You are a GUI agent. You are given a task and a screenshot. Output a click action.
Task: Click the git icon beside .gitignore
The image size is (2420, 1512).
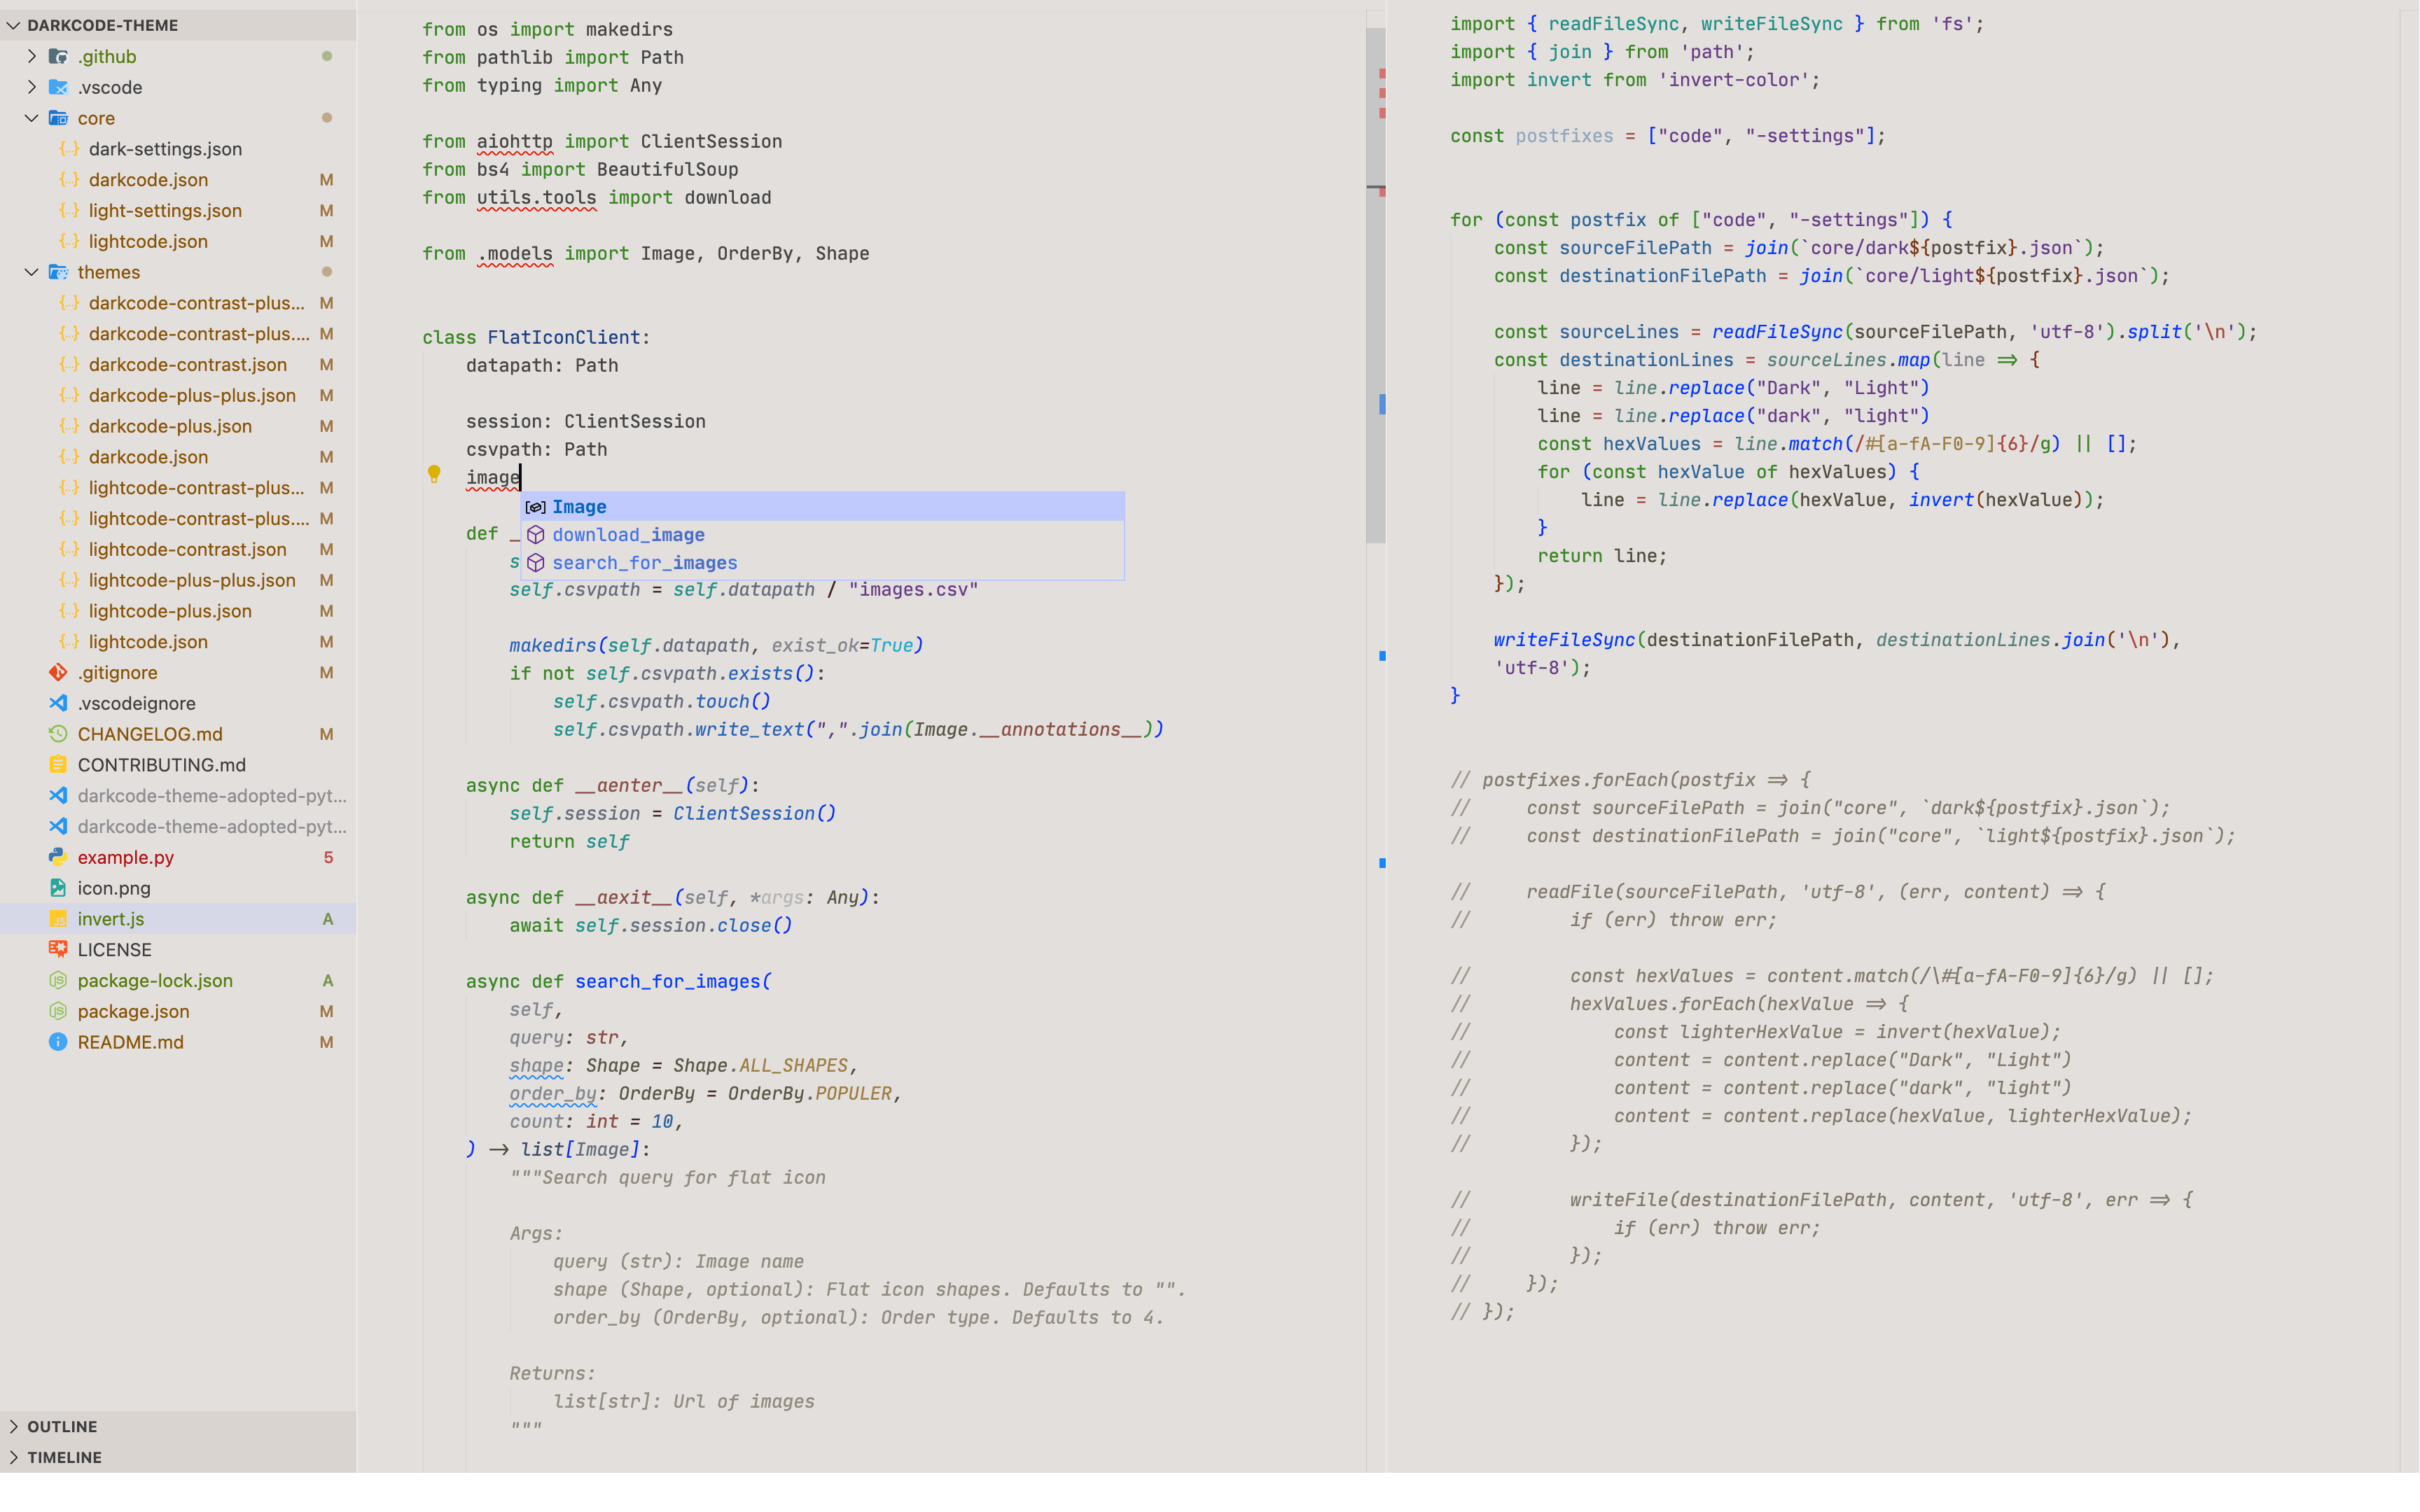click(58, 672)
